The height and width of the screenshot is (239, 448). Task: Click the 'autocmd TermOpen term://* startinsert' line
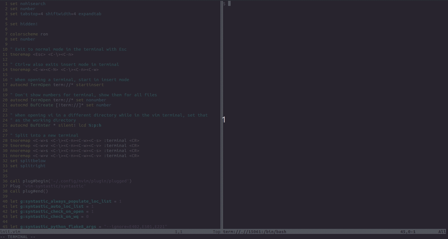(57, 85)
